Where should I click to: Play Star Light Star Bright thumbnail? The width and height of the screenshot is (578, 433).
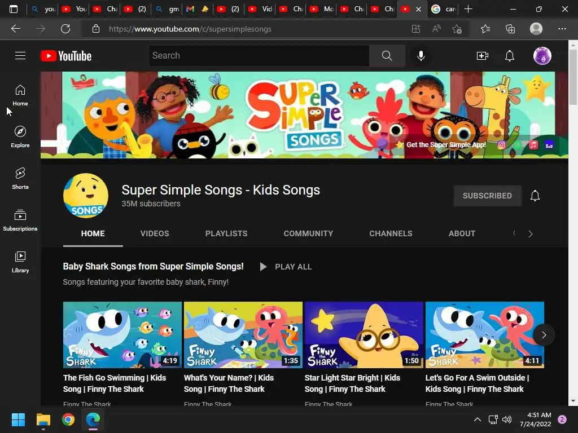pyautogui.click(x=364, y=335)
